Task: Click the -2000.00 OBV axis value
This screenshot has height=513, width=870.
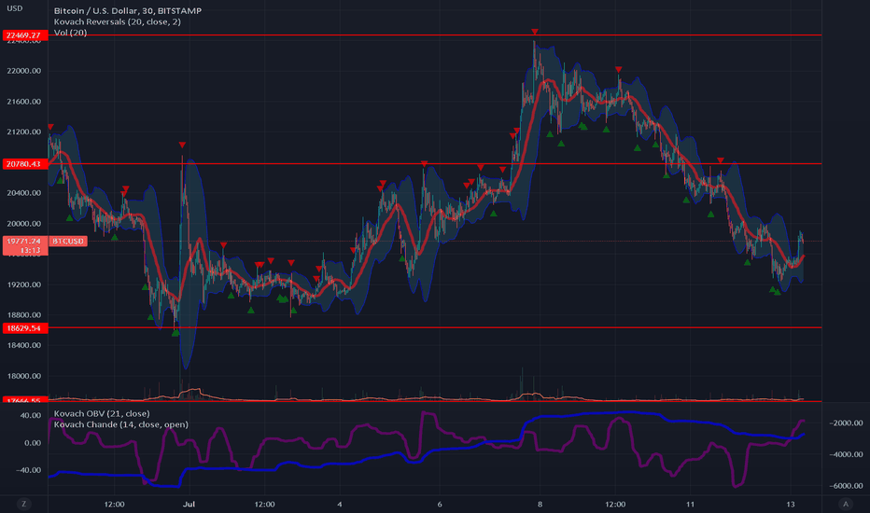Action: 846,423
